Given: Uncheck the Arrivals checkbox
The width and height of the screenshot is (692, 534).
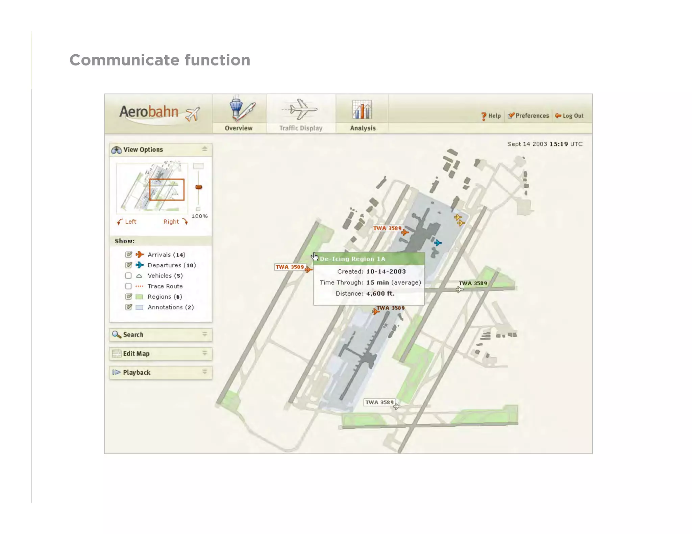Looking at the screenshot, I should [x=128, y=255].
